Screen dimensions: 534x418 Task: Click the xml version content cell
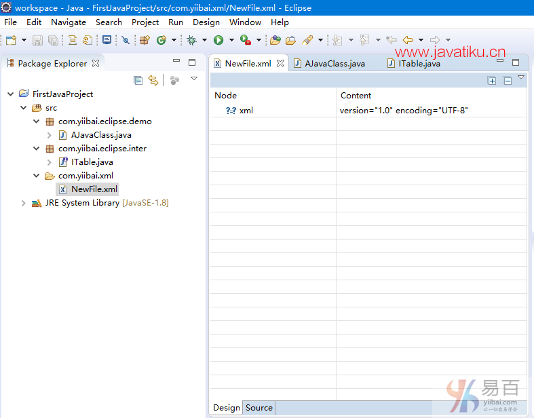pyautogui.click(x=404, y=110)
